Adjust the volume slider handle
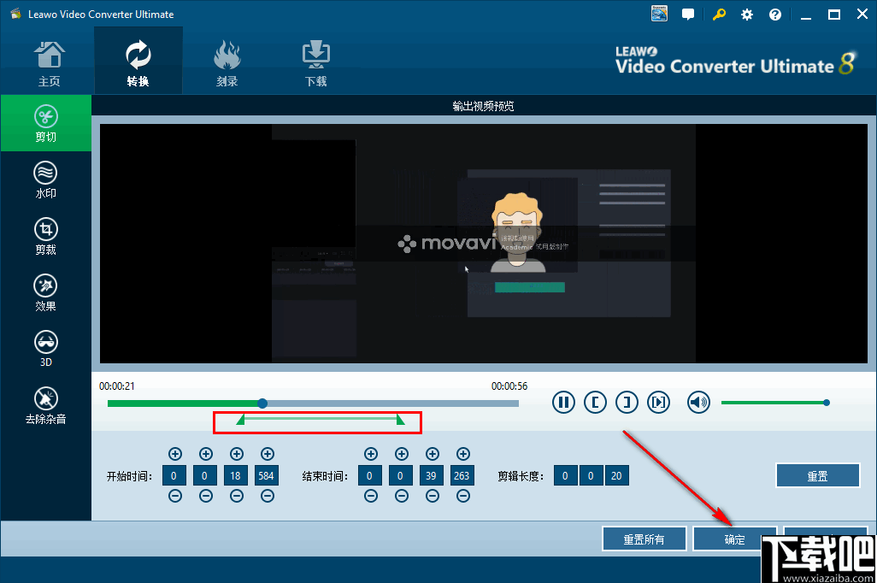 tap(826, 403)
